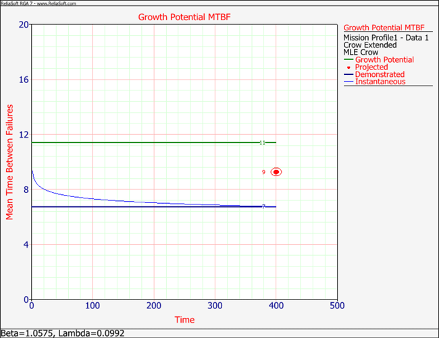Click the projected value label '9'
This screenshot has width=439, height=338.
pyautogui.click(x=263, y=172)
